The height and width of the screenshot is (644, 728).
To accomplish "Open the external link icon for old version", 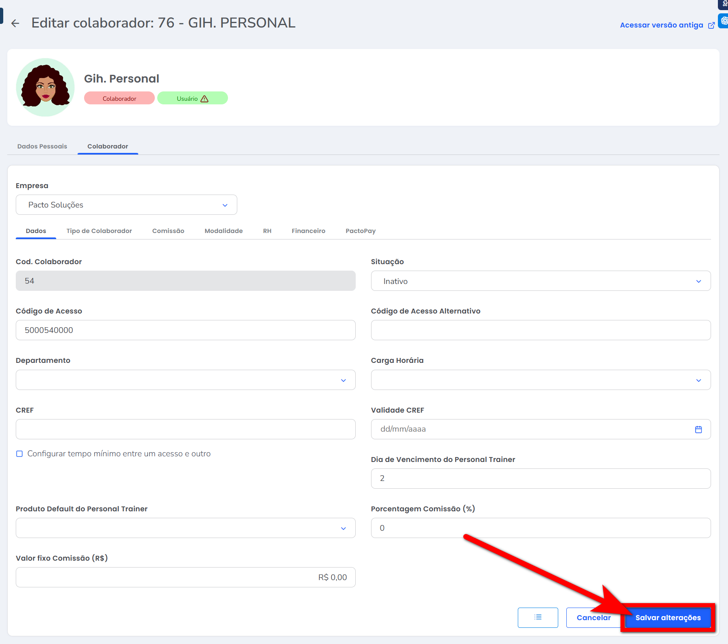I will [711, 25].
